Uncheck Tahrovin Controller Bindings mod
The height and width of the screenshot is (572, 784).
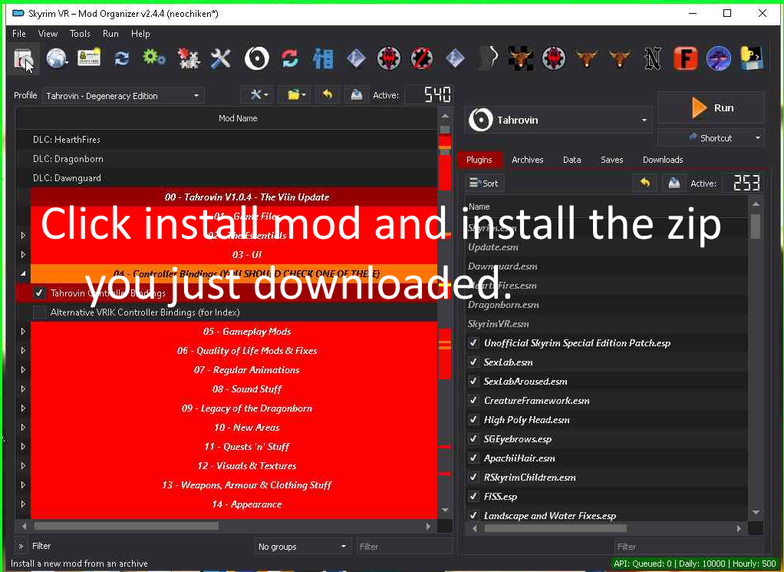coord(39,293)
